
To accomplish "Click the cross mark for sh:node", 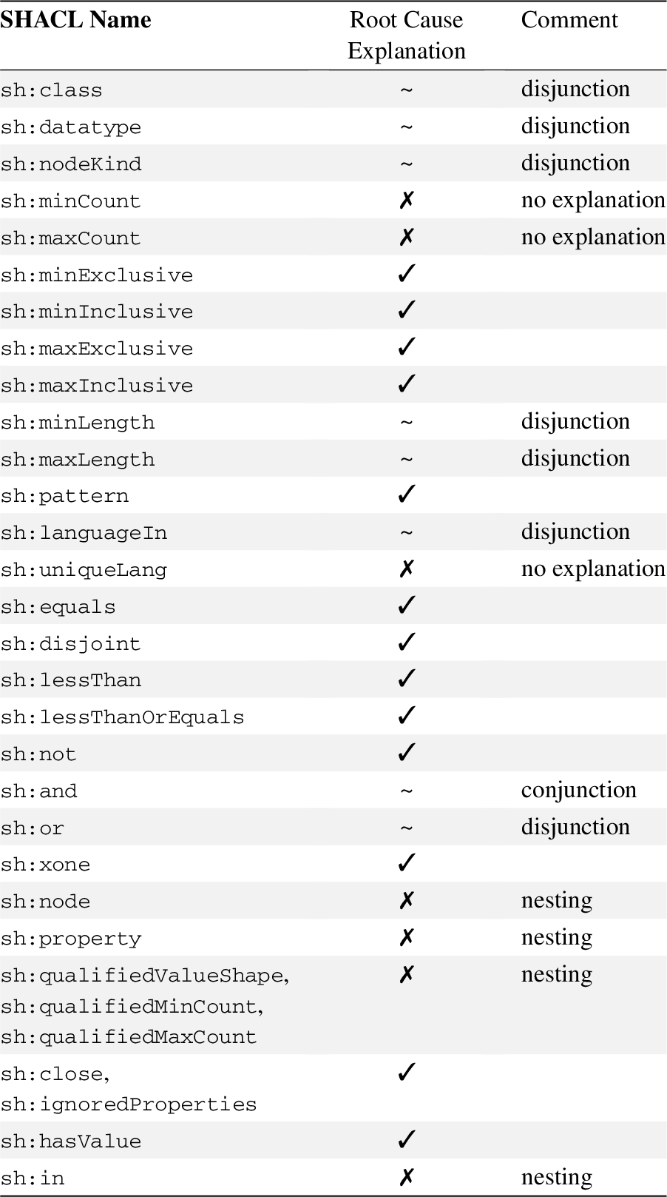I will pyautogui.click(x=406, y=900).
